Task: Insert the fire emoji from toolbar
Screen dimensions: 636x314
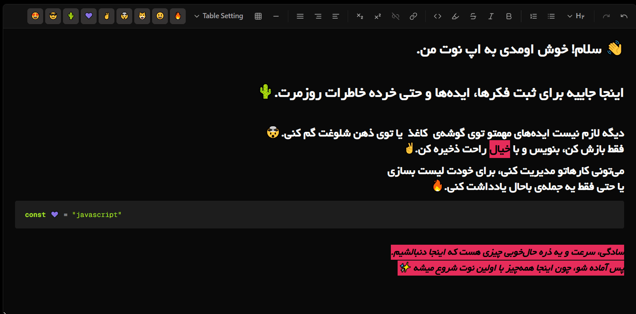Action: pos(178,16)
